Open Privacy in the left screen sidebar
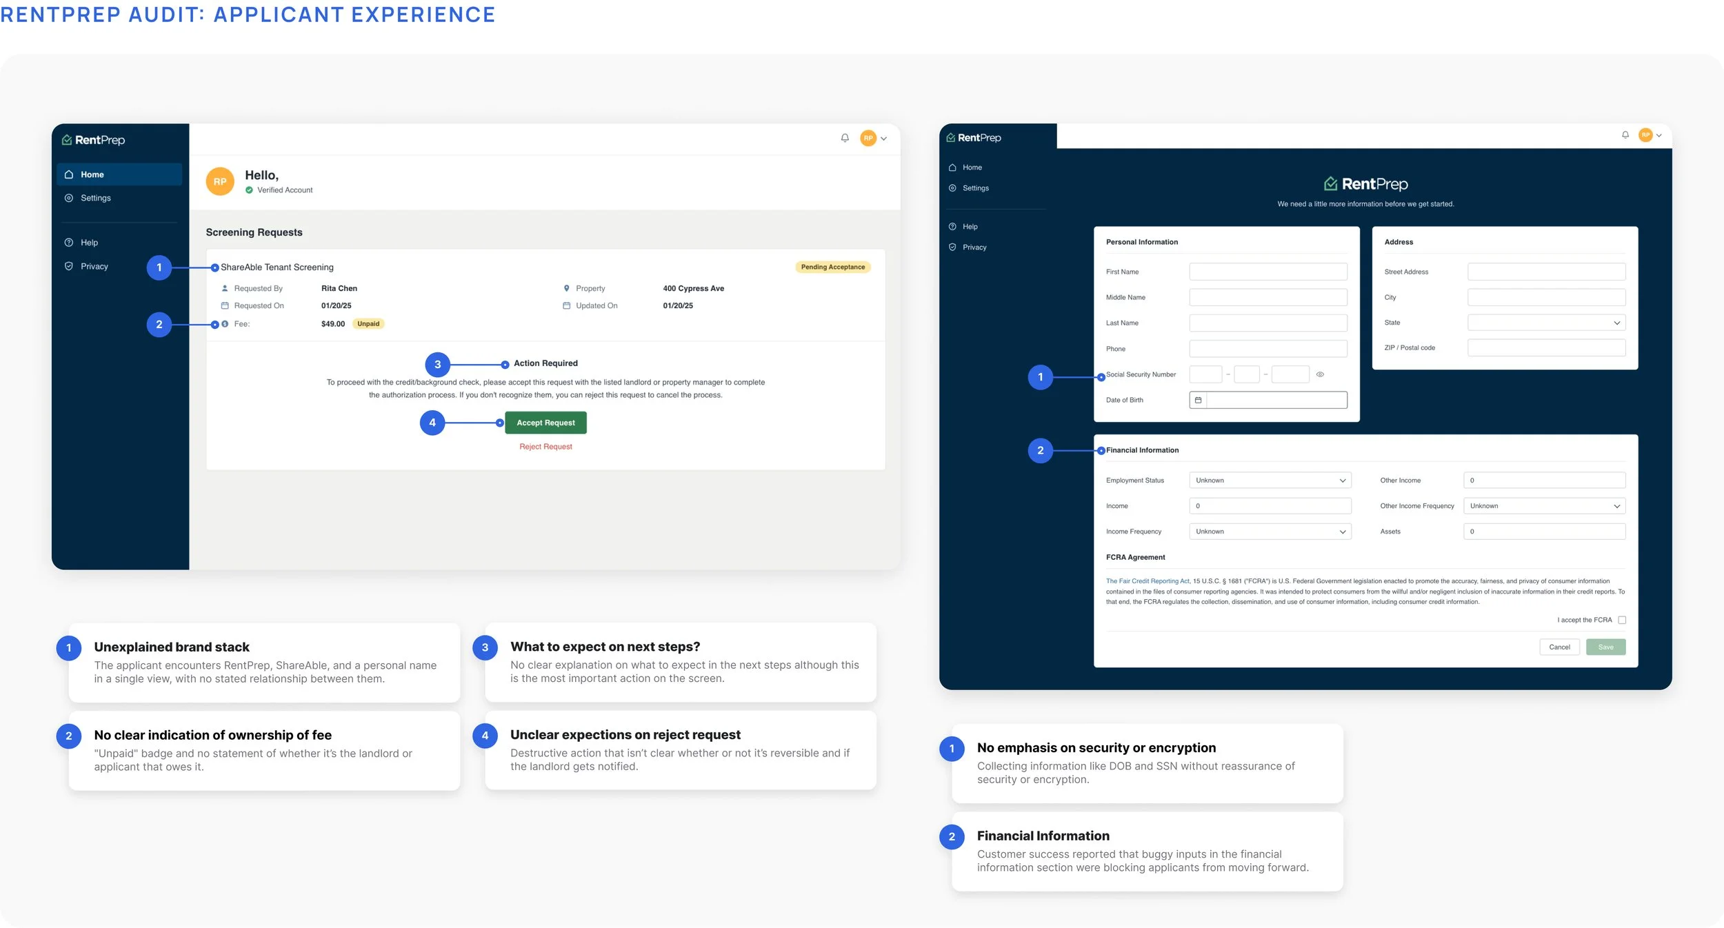This screenshot has width=1724, height=928. (x=94, y=266)
